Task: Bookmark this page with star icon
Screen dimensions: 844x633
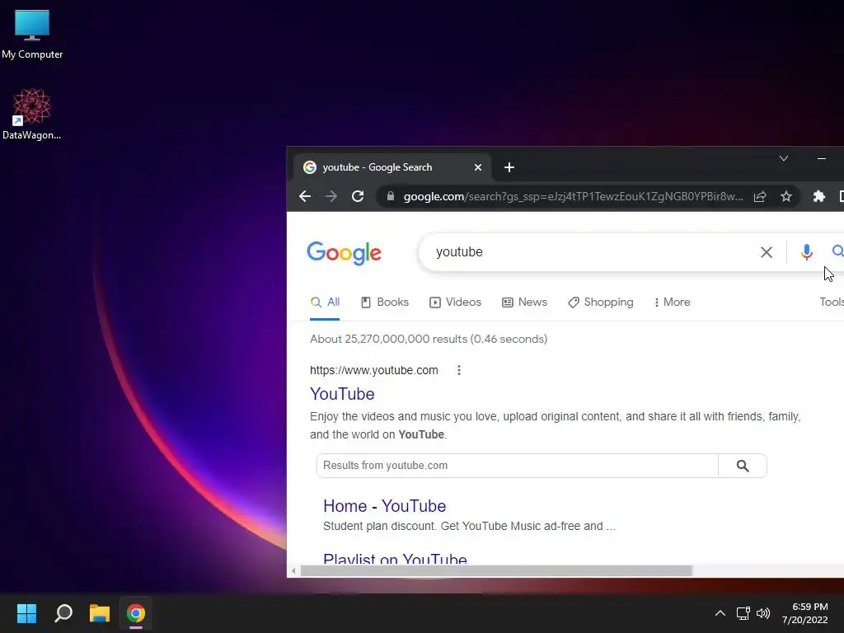Action: point(786,196)
